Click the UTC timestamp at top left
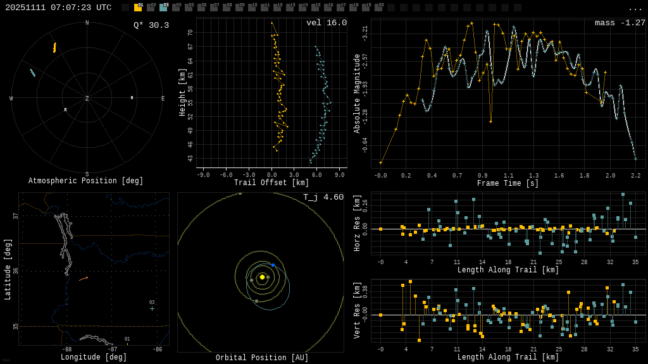The width and height of the screenshot is (648, 364). point(58,8)
